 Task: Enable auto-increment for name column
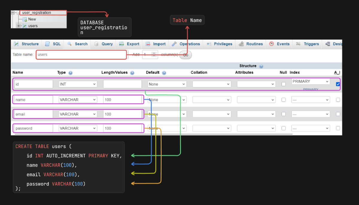click(338, 100)
